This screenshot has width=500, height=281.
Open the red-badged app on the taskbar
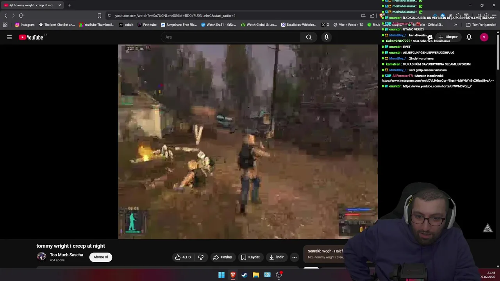[279, 275]
